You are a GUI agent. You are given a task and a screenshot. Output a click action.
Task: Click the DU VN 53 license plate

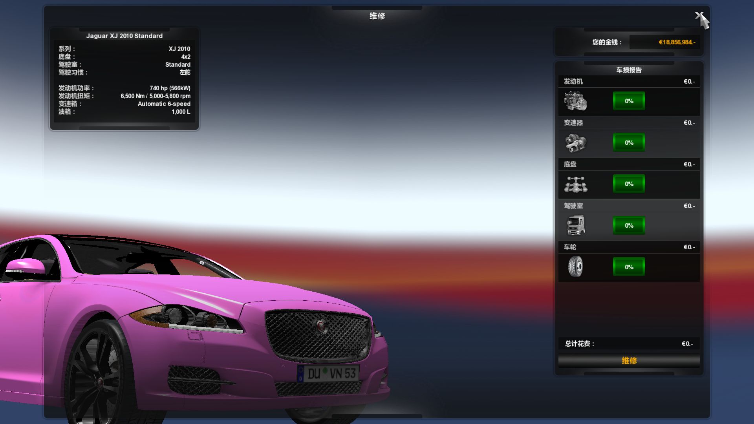328,373
